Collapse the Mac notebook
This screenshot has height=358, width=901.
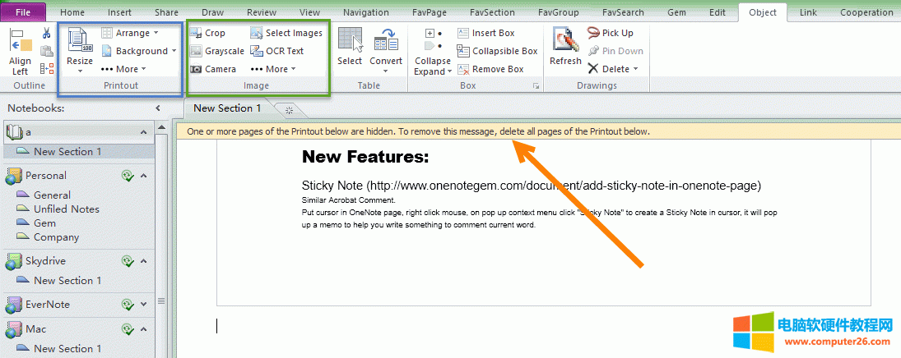point(144,329)
